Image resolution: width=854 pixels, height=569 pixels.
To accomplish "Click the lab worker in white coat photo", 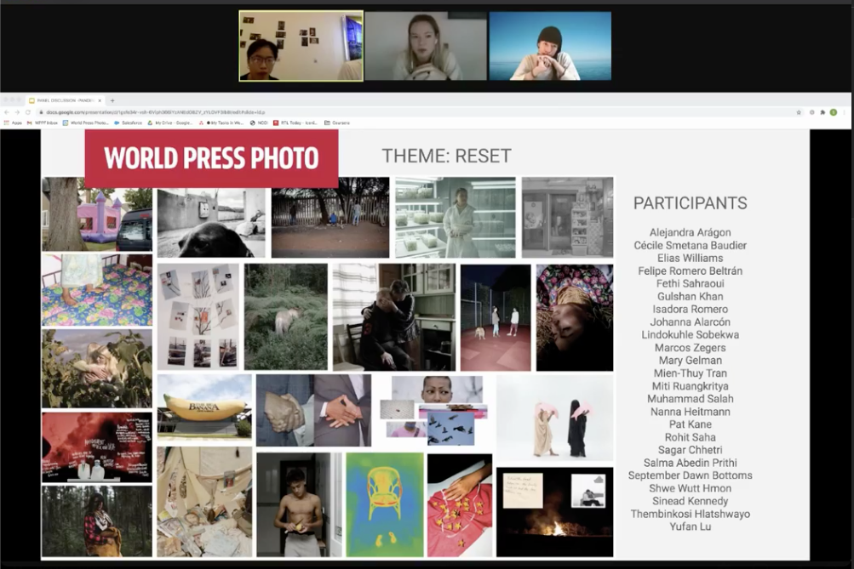I will click(x=456, y=217).
